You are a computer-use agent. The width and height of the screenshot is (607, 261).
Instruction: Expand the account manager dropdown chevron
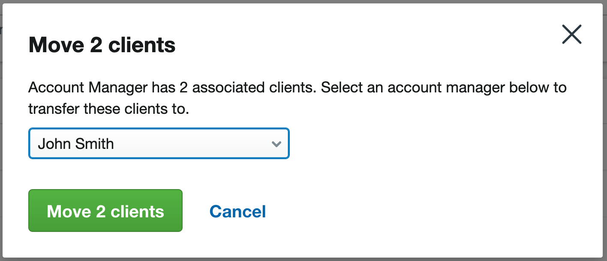[276, 144]
